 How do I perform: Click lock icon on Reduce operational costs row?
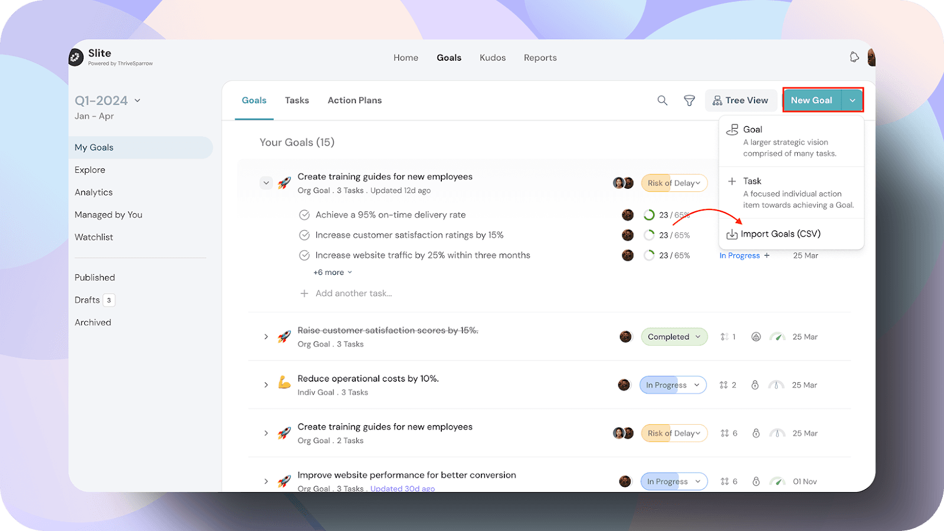point(755,385)
